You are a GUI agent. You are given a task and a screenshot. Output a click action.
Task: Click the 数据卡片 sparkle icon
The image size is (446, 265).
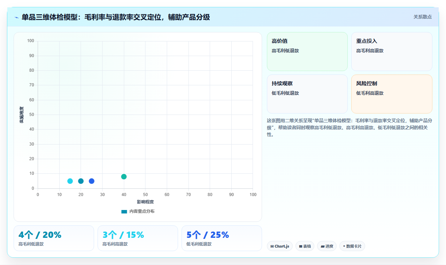tap(344, 246)
